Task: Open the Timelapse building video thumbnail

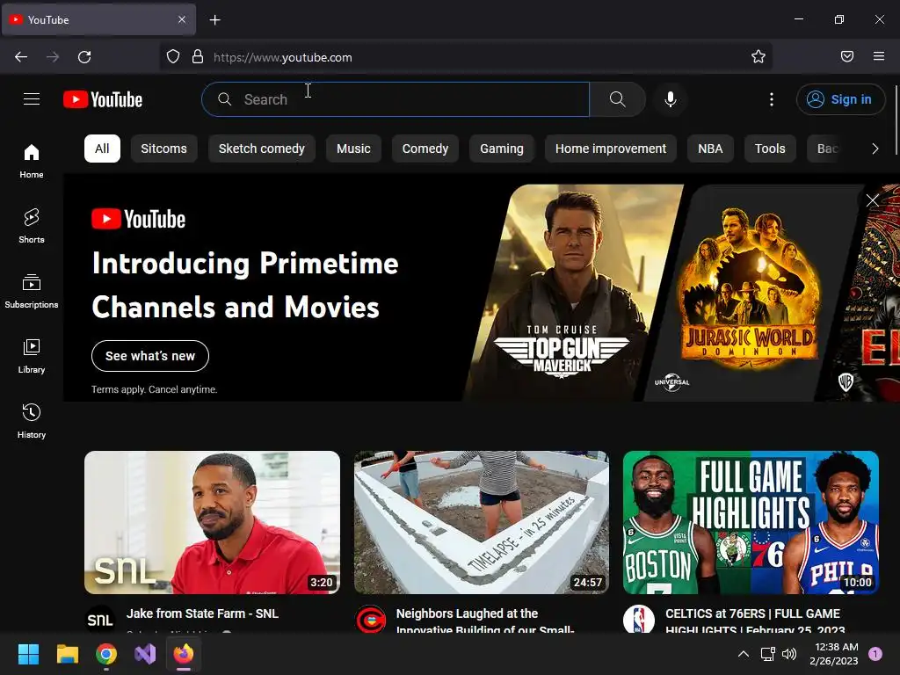Action: tap(482, 522)
